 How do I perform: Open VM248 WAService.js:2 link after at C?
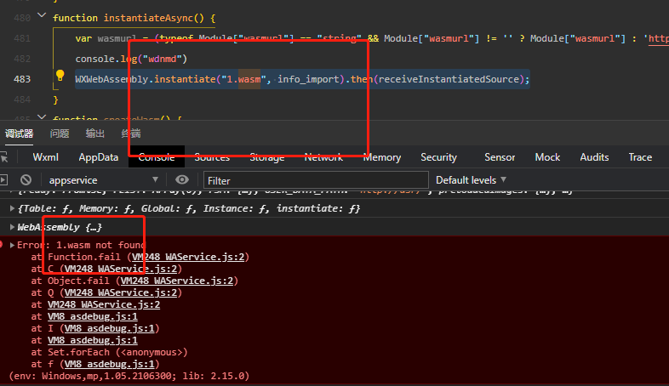point(121,269)
